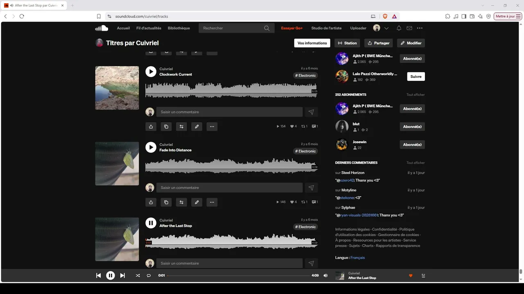
Task: Click the Partager button
Action: [x=378, y=43]
